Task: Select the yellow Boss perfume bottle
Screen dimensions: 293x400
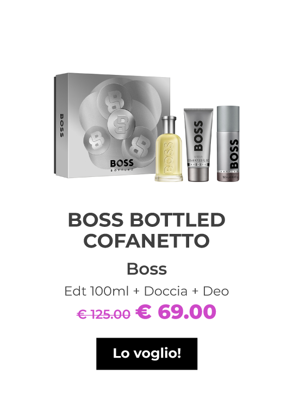Action: [169, 149]
